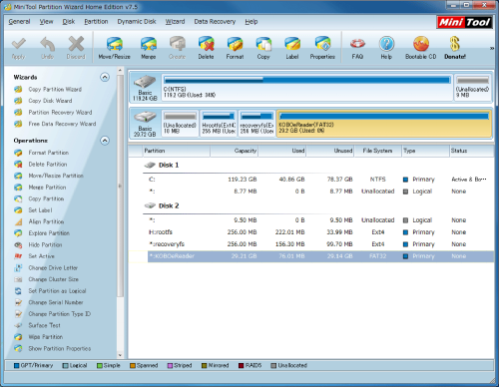Open the Data Recovery menu
Viewport: 499px width, 387px height.
tap(215, 22)
